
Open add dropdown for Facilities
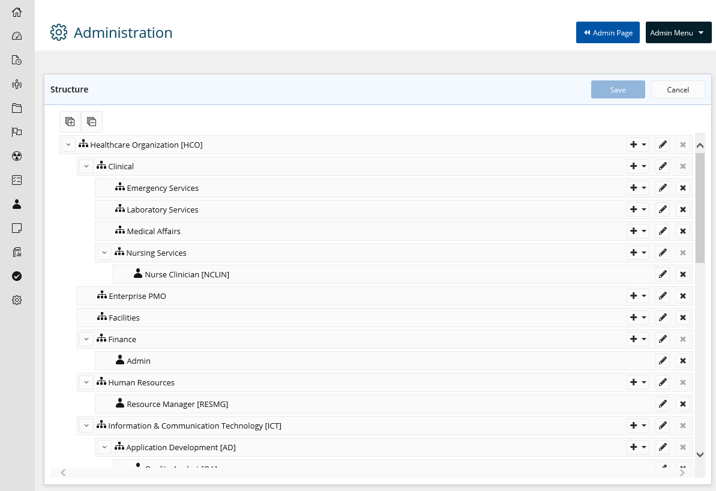pos(638,318)
